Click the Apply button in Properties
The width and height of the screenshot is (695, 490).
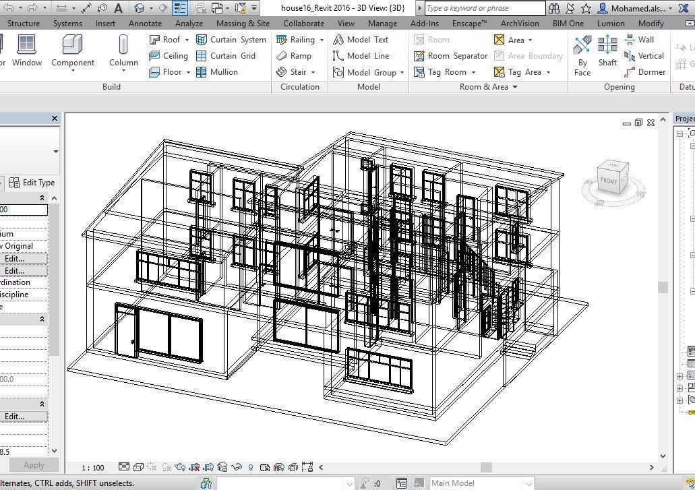[34, 465]
